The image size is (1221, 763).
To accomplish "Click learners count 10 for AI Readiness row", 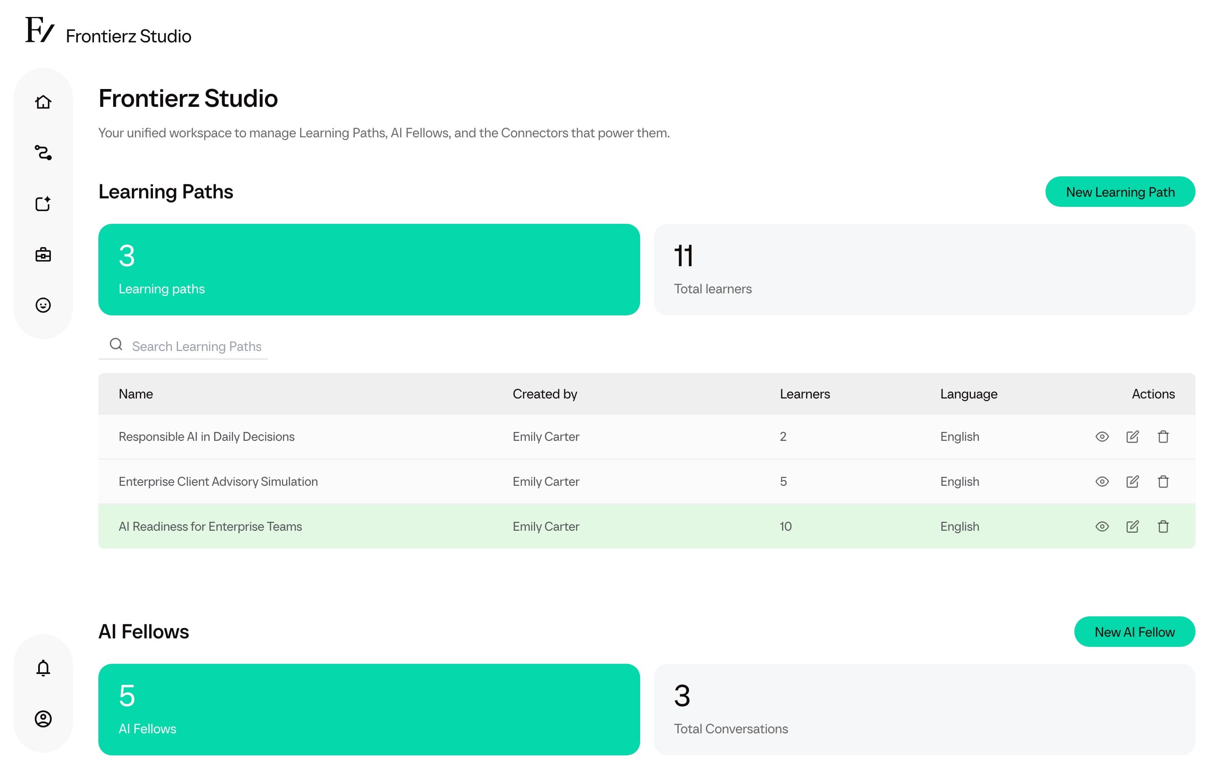I will click(x=785, y=526).
